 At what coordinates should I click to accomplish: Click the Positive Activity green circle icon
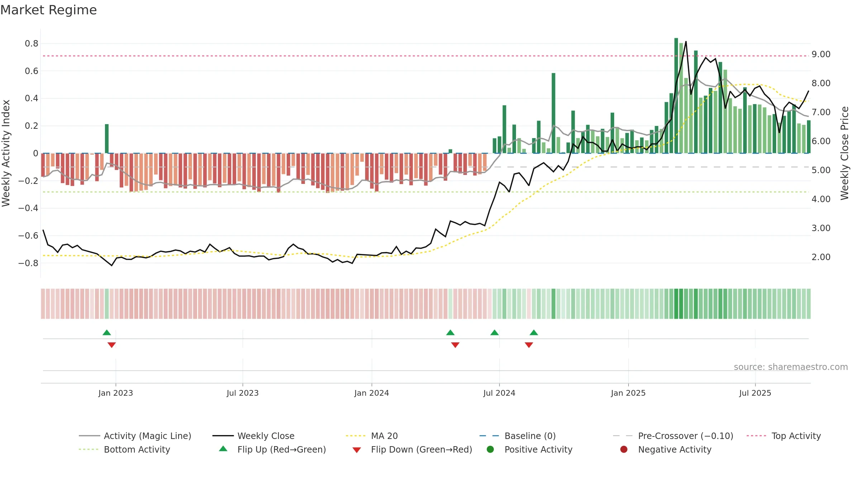tap(490, 449)
